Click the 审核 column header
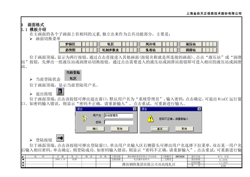The height and width of the screenshot is (177, 250). click(103, 156)
